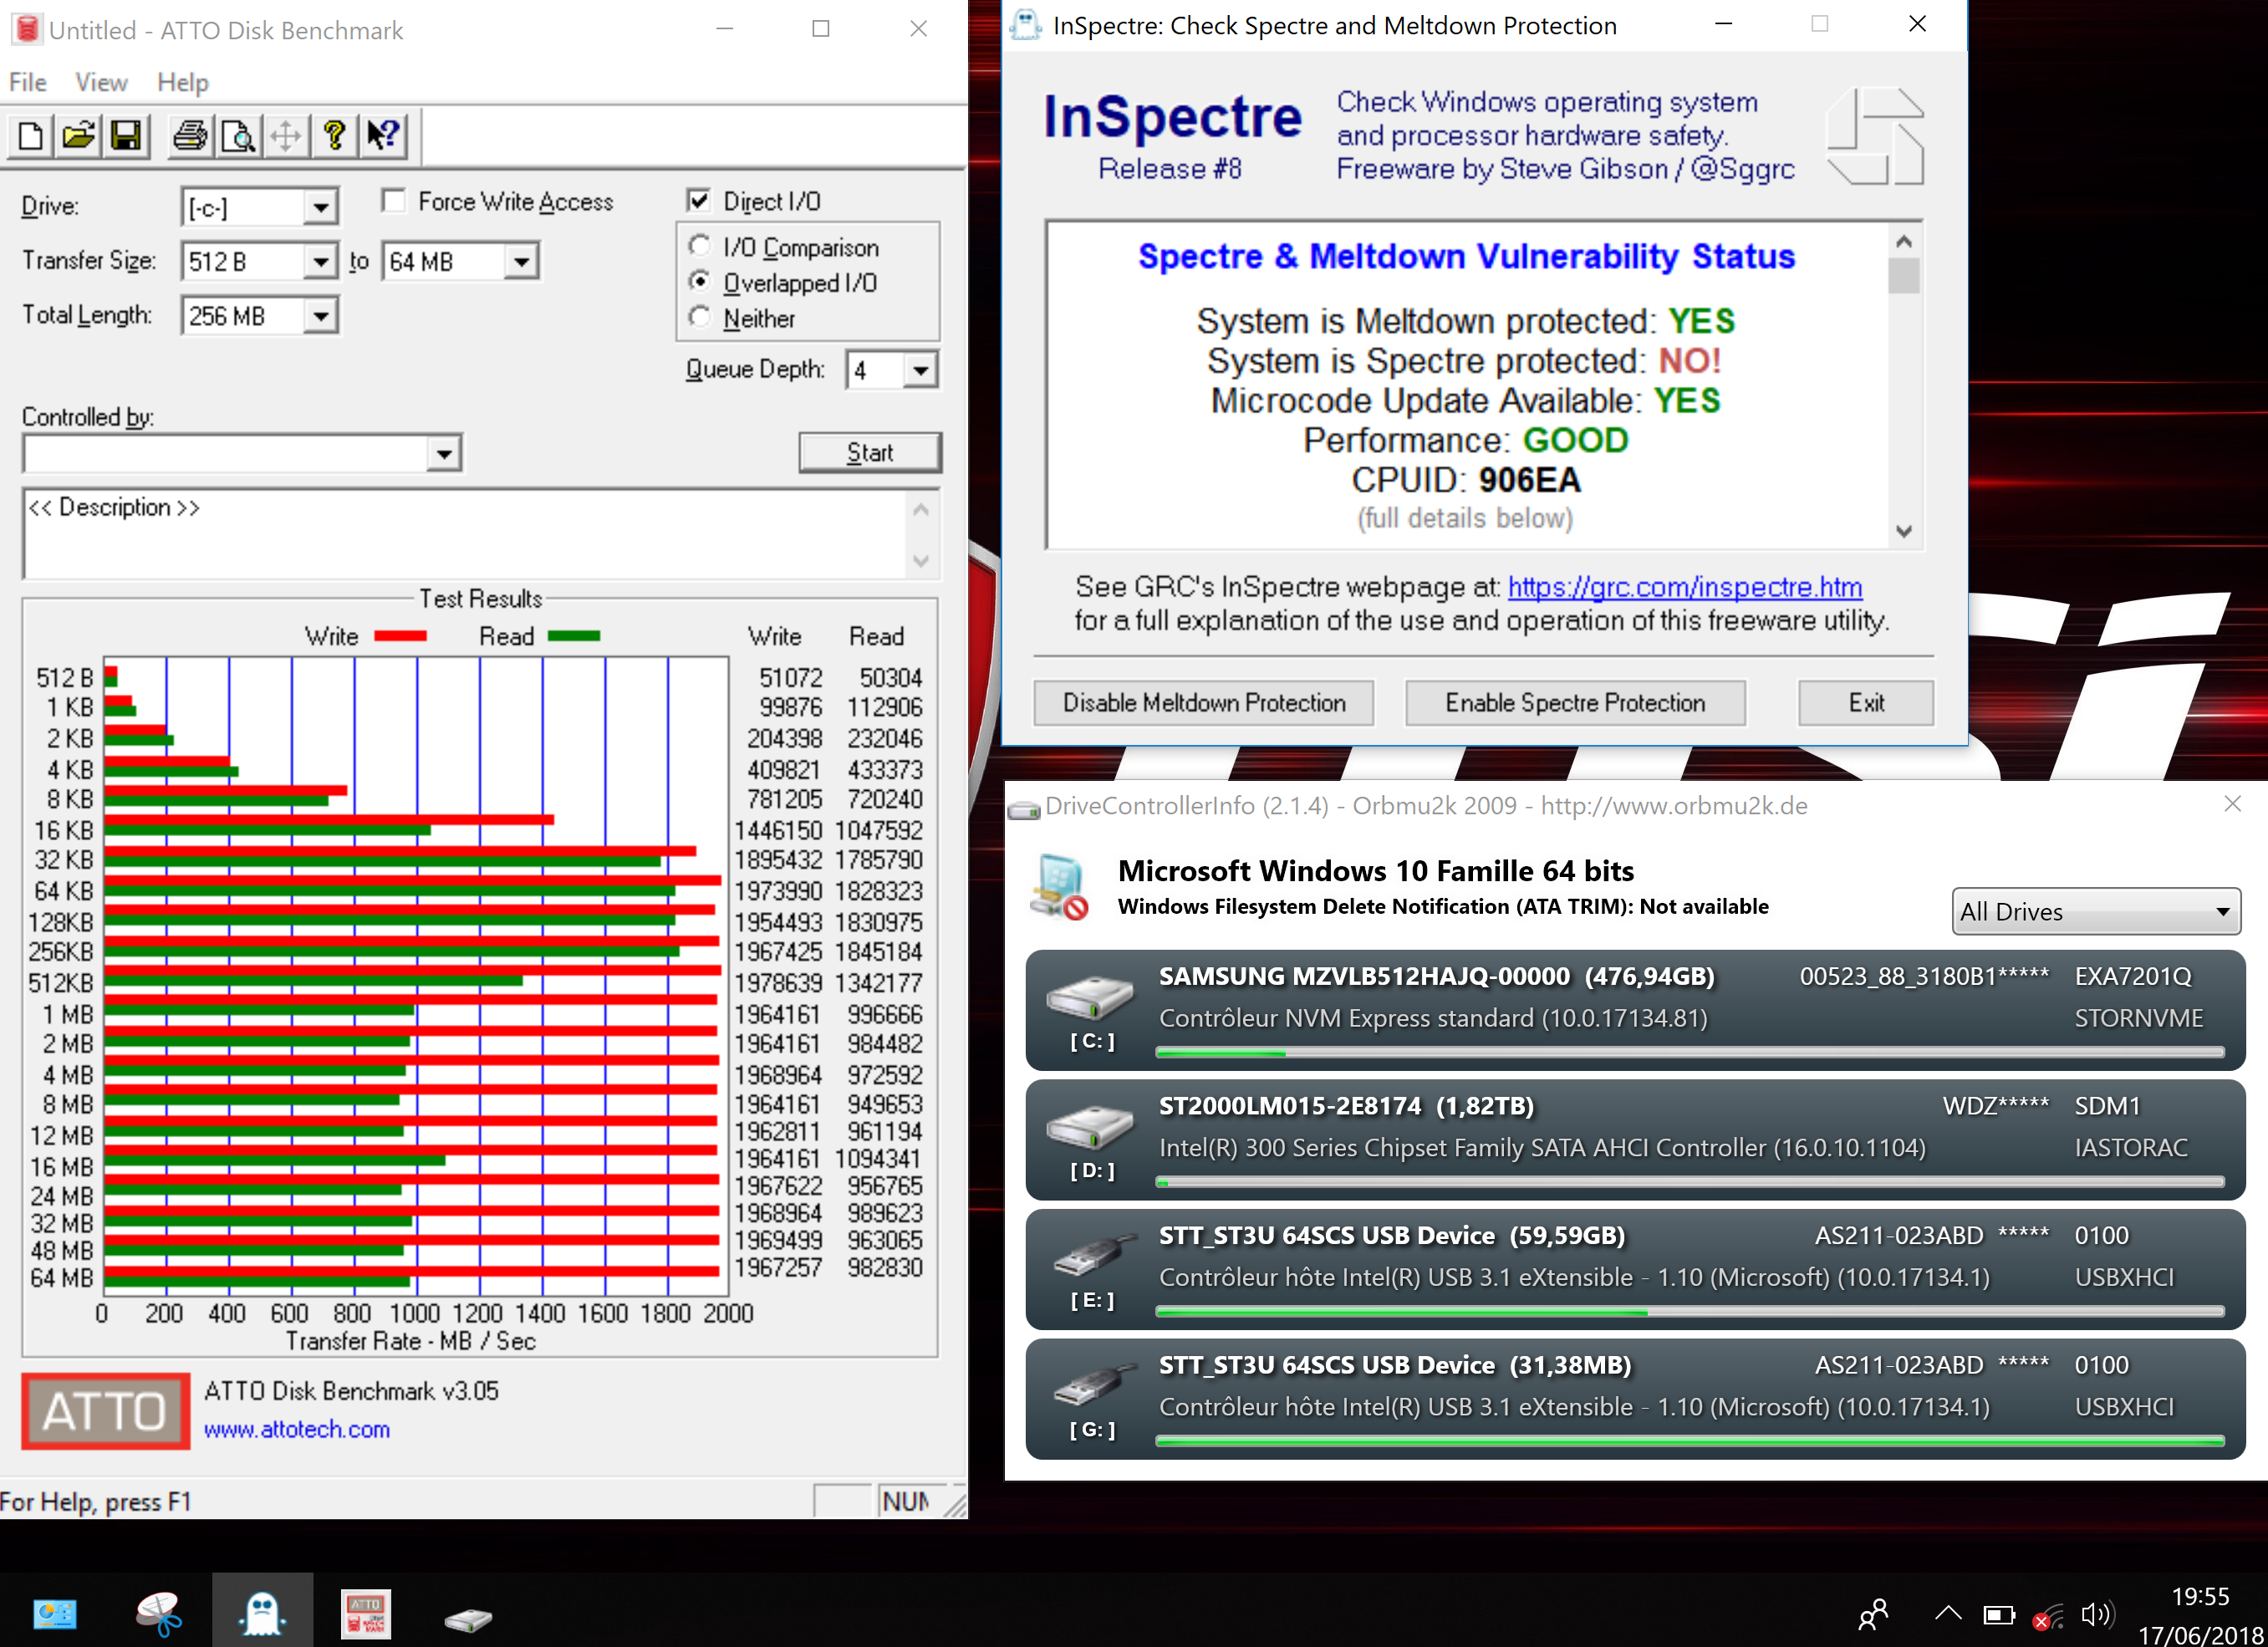Select the Neither radio button

(700, 317)
